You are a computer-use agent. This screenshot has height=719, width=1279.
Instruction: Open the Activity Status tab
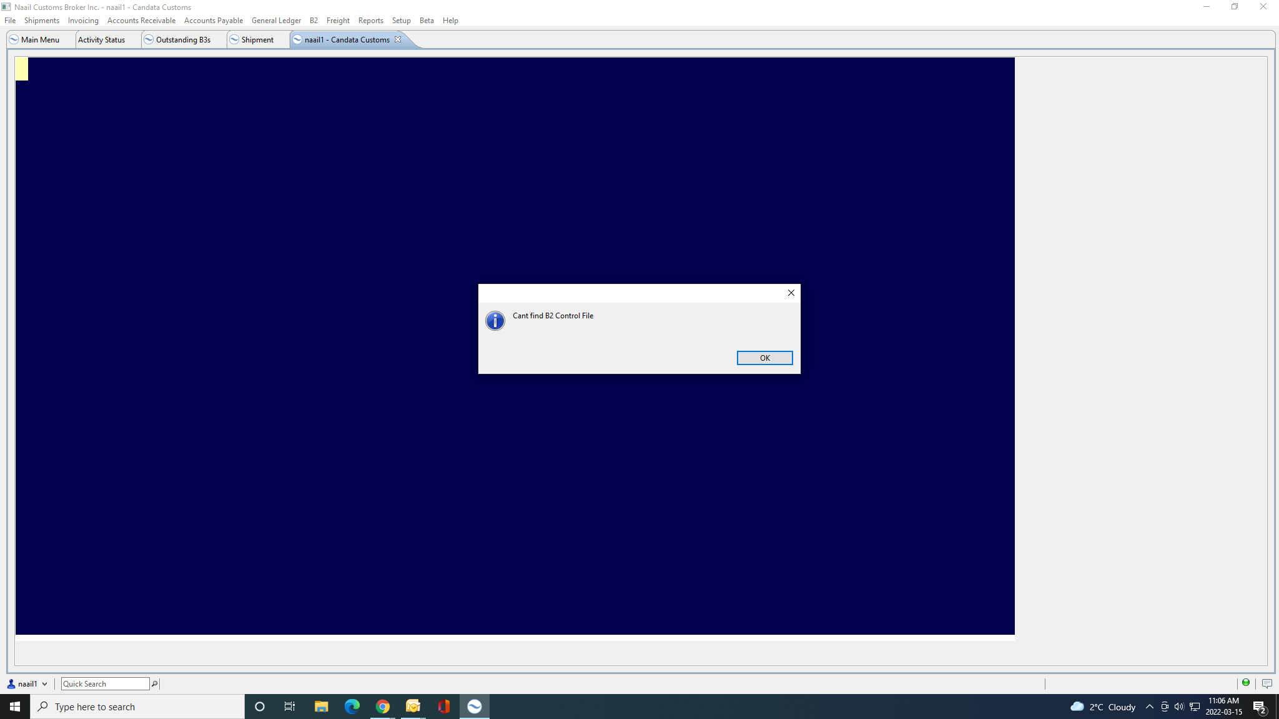point(101,39)
